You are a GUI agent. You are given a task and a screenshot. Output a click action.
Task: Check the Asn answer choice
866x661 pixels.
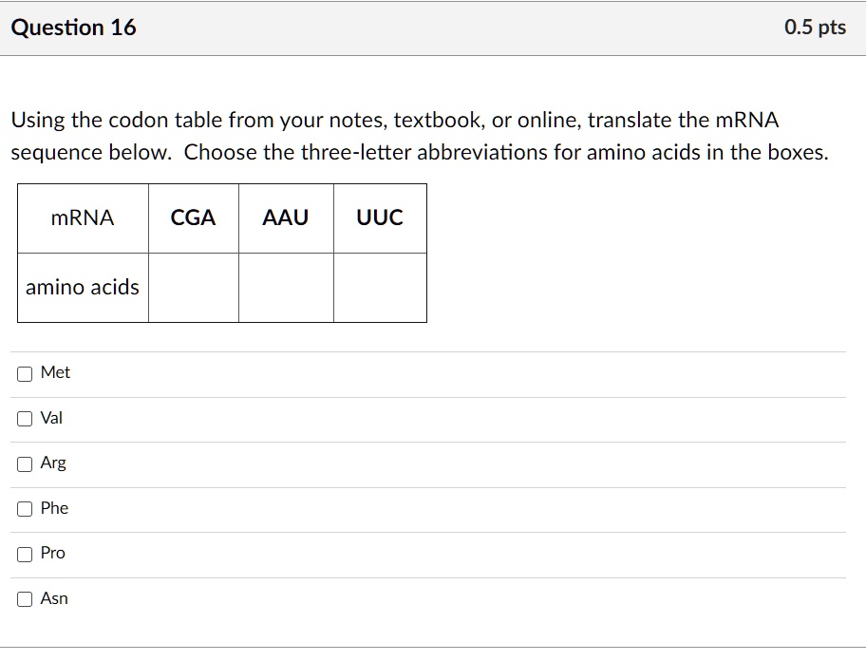[24, 598]
